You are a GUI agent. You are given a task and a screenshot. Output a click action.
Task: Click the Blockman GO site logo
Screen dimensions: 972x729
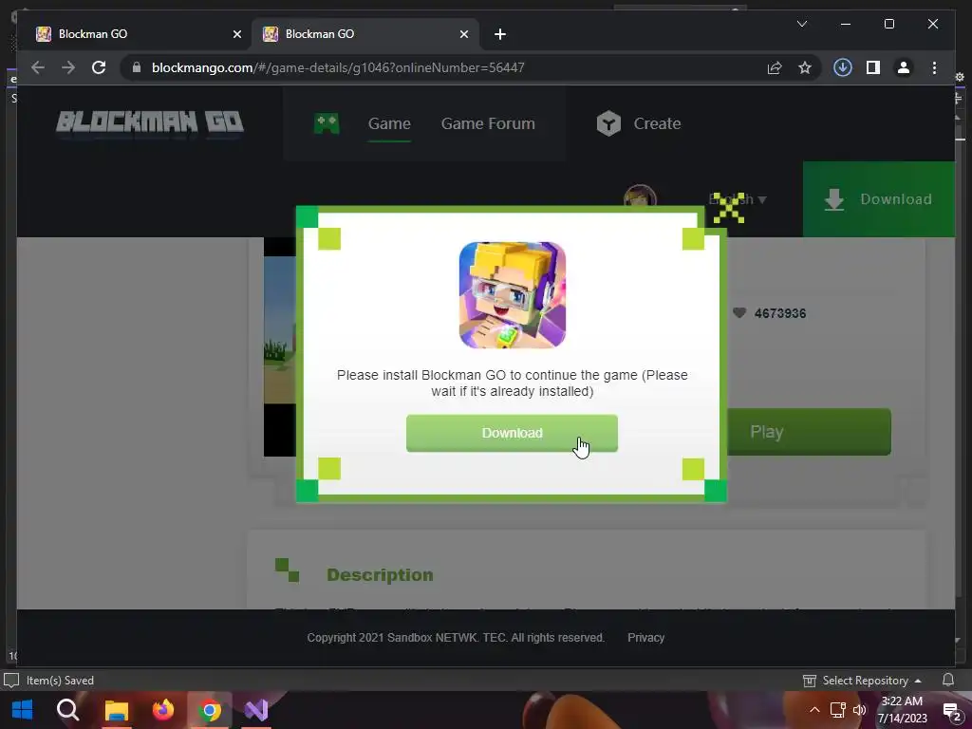[x=150, y=122]
